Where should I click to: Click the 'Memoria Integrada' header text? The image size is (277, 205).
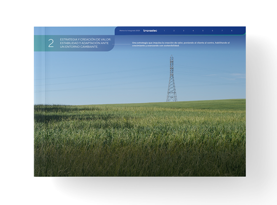[x=130, y=31]
